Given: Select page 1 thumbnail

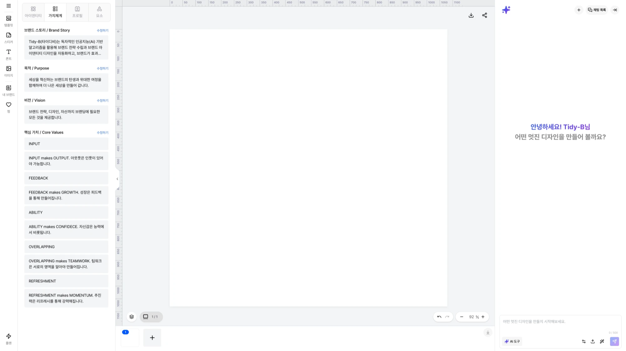Looking at the screenshot, I should point(130,338).
